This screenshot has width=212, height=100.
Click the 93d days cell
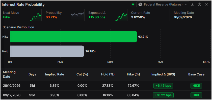point(32,95)
